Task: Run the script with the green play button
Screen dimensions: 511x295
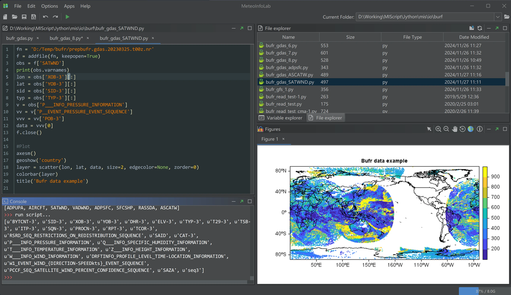Action: 67,17
